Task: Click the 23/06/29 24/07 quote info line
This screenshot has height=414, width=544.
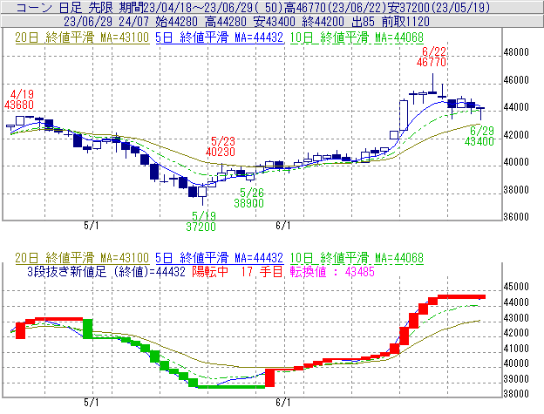Action: coord(247,22)
